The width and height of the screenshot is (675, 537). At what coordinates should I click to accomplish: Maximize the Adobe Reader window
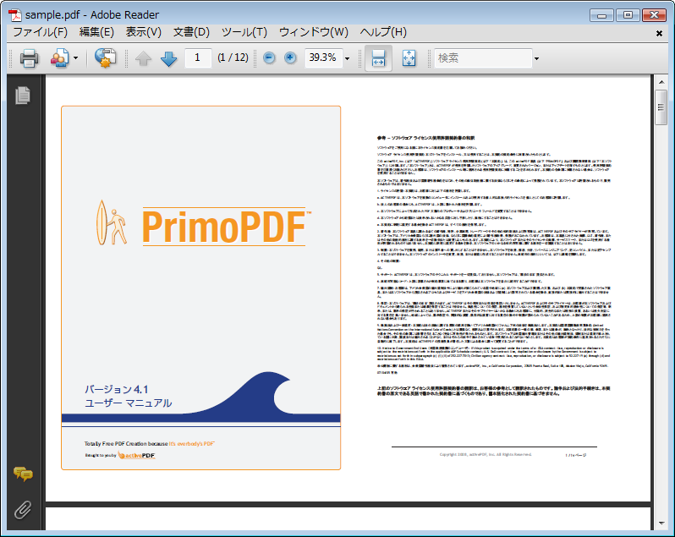tap(628, 15)
